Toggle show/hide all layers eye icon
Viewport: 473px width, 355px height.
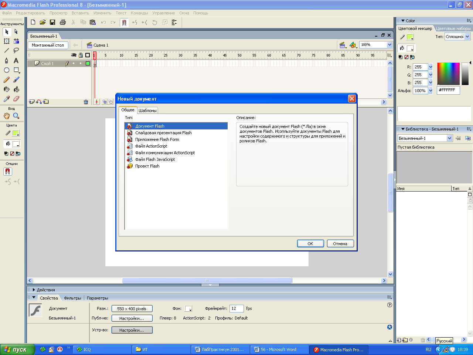click(x=74, y=55)
